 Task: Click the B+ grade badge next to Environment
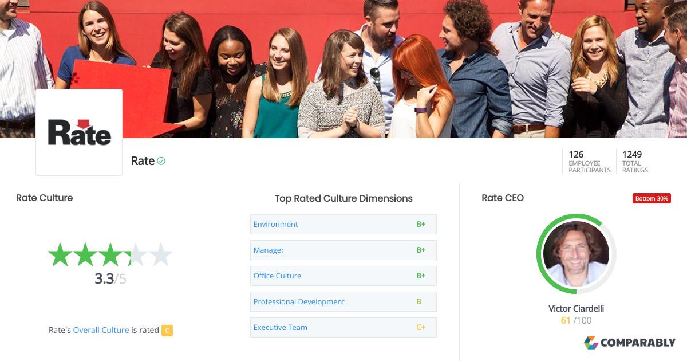(421, 224)
